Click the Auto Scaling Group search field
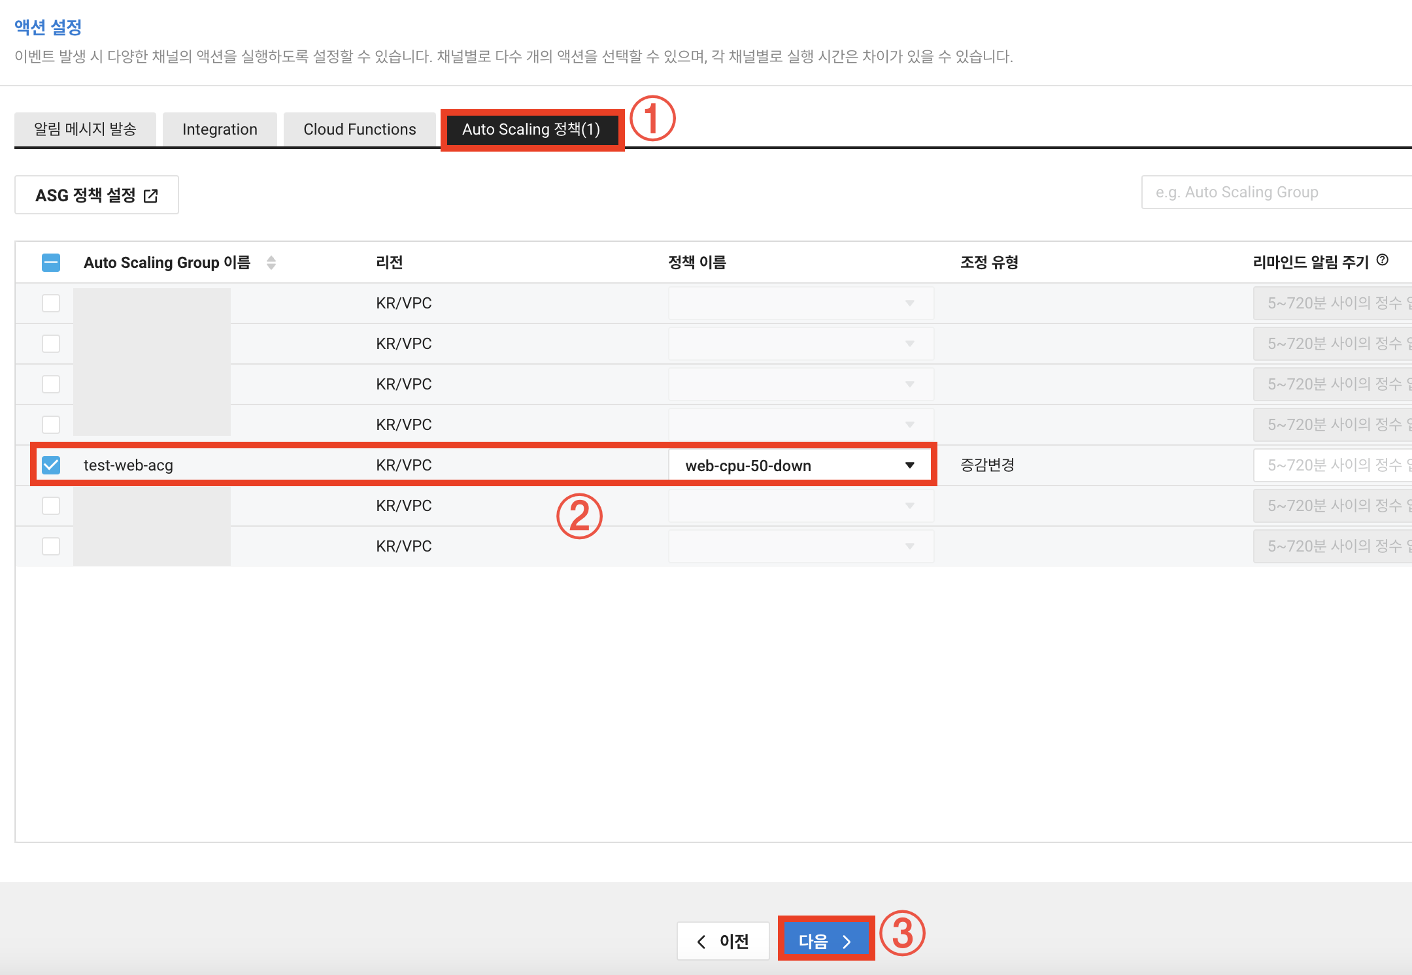The image size is (1412, 975). pos(1275,192)
